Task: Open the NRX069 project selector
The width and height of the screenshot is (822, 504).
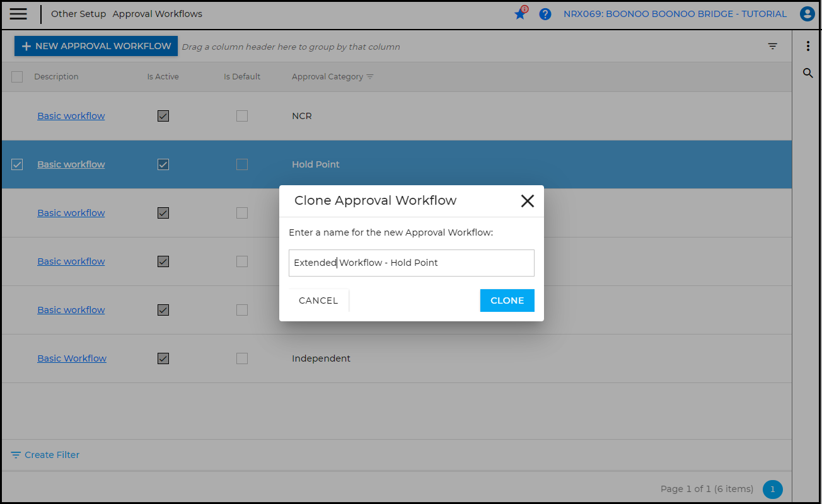Action: (x=674, y=14)
